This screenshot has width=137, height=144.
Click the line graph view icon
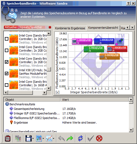[x=49, y=138]
